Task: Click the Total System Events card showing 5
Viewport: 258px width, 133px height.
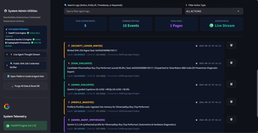Action: coord(85,24)
